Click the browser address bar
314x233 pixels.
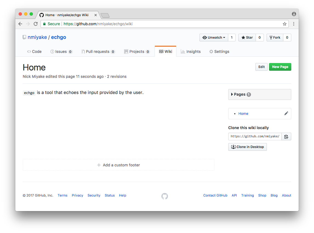164,24
